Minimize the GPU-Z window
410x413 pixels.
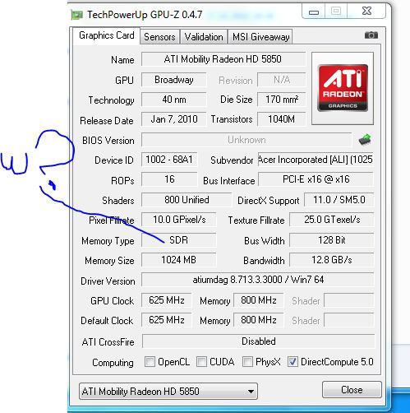click(314, 12)
